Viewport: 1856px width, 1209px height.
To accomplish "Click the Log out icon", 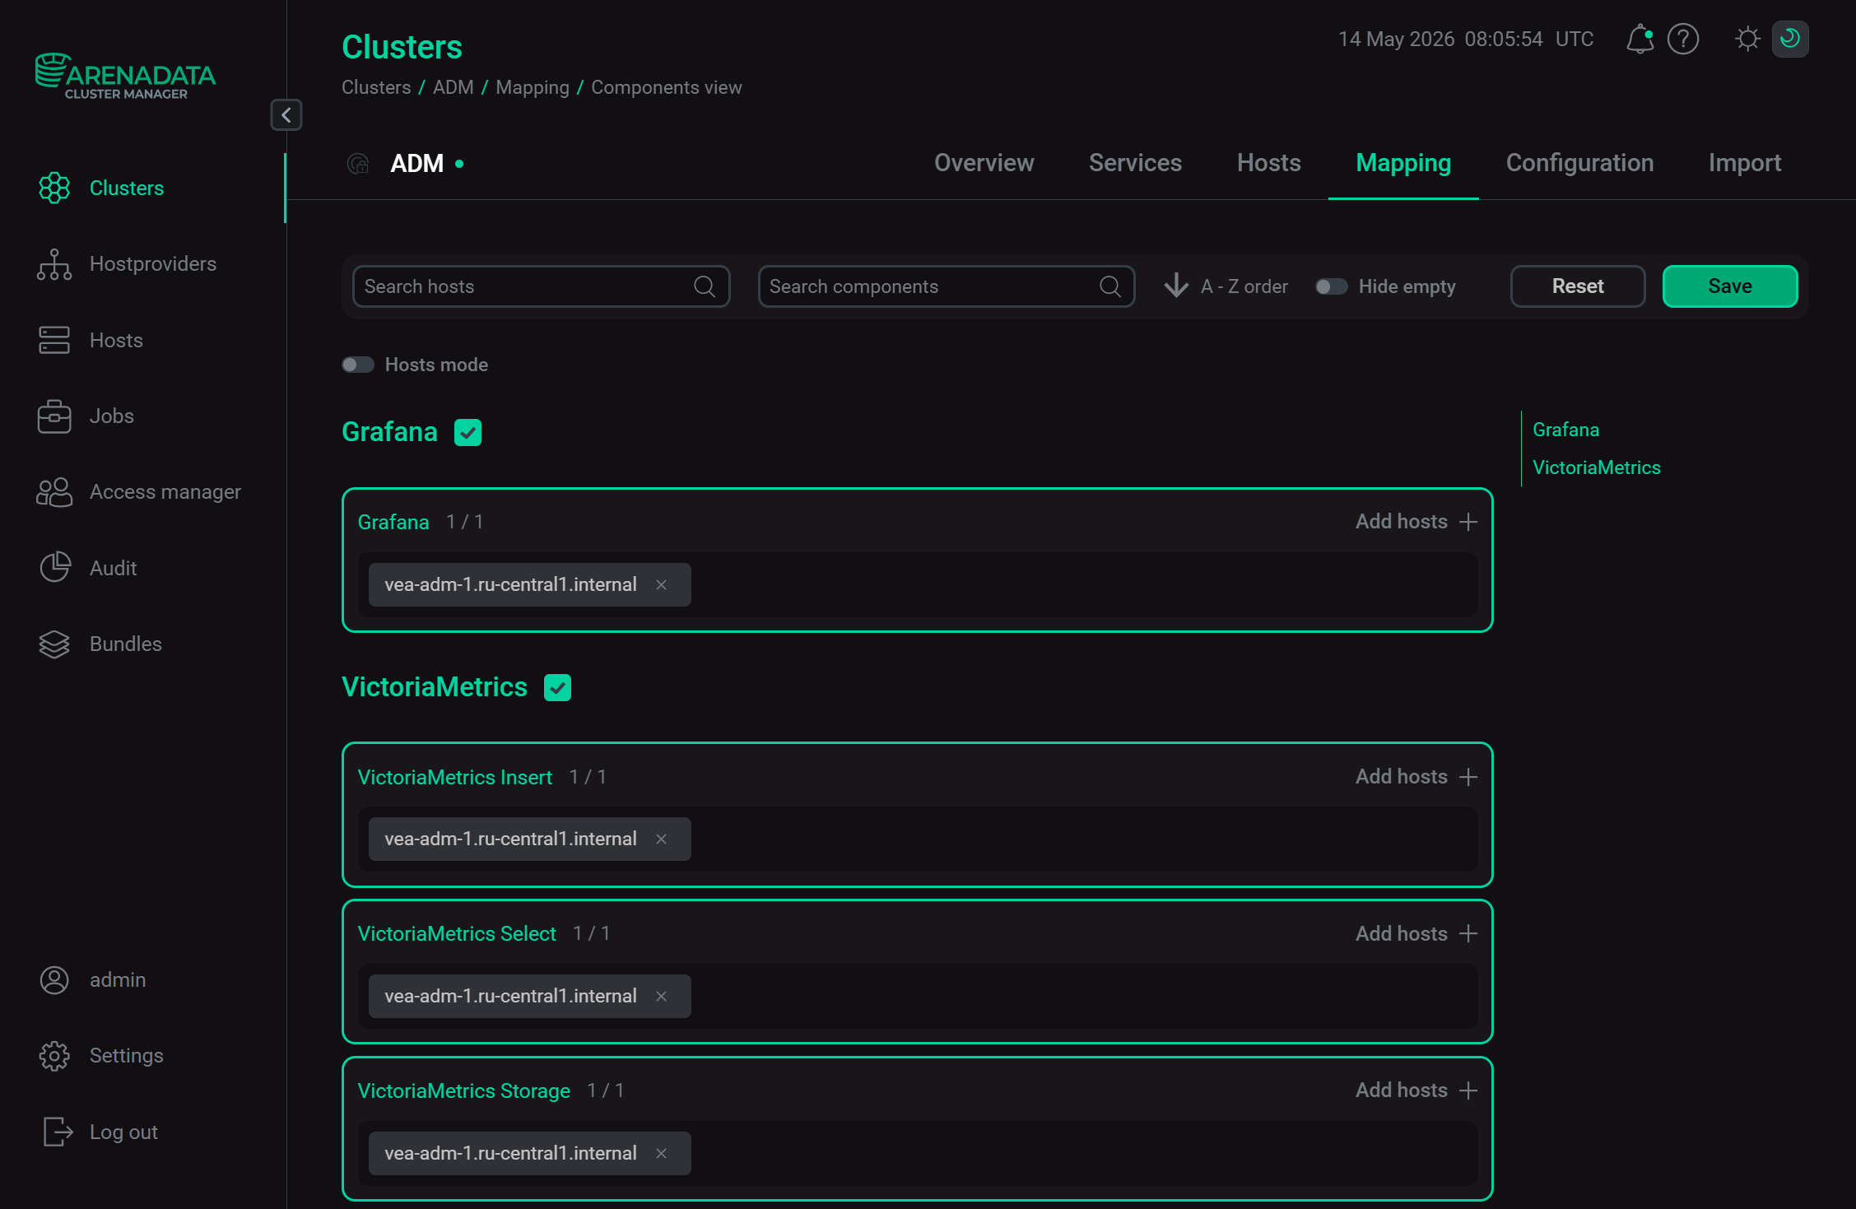I will coord(57,1132).
